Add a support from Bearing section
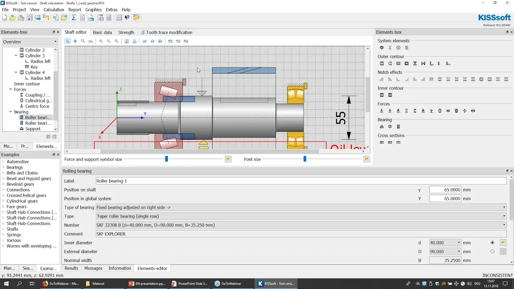Screen dimensions: 514x289 click(x=382, y=126)
